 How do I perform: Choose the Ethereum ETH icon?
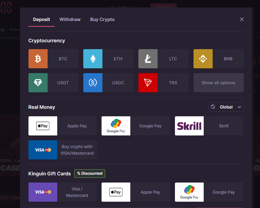(x=93, y=59)
